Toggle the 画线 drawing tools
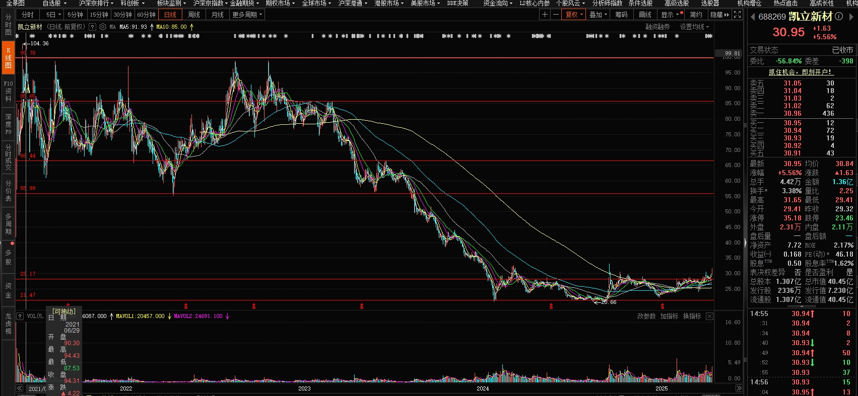The image size is (858, 396). (x=645, y=15)
